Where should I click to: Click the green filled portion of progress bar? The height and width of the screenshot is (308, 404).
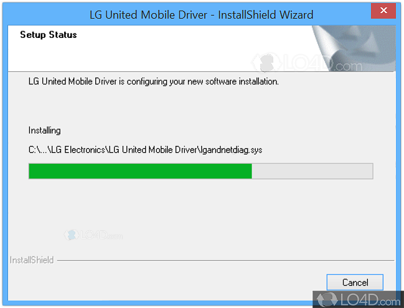(x=140, y=171)
